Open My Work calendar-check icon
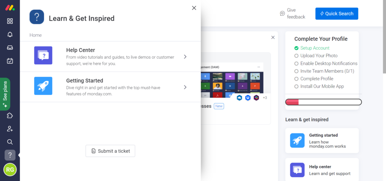386x181 pixels. tap(10, 61)
